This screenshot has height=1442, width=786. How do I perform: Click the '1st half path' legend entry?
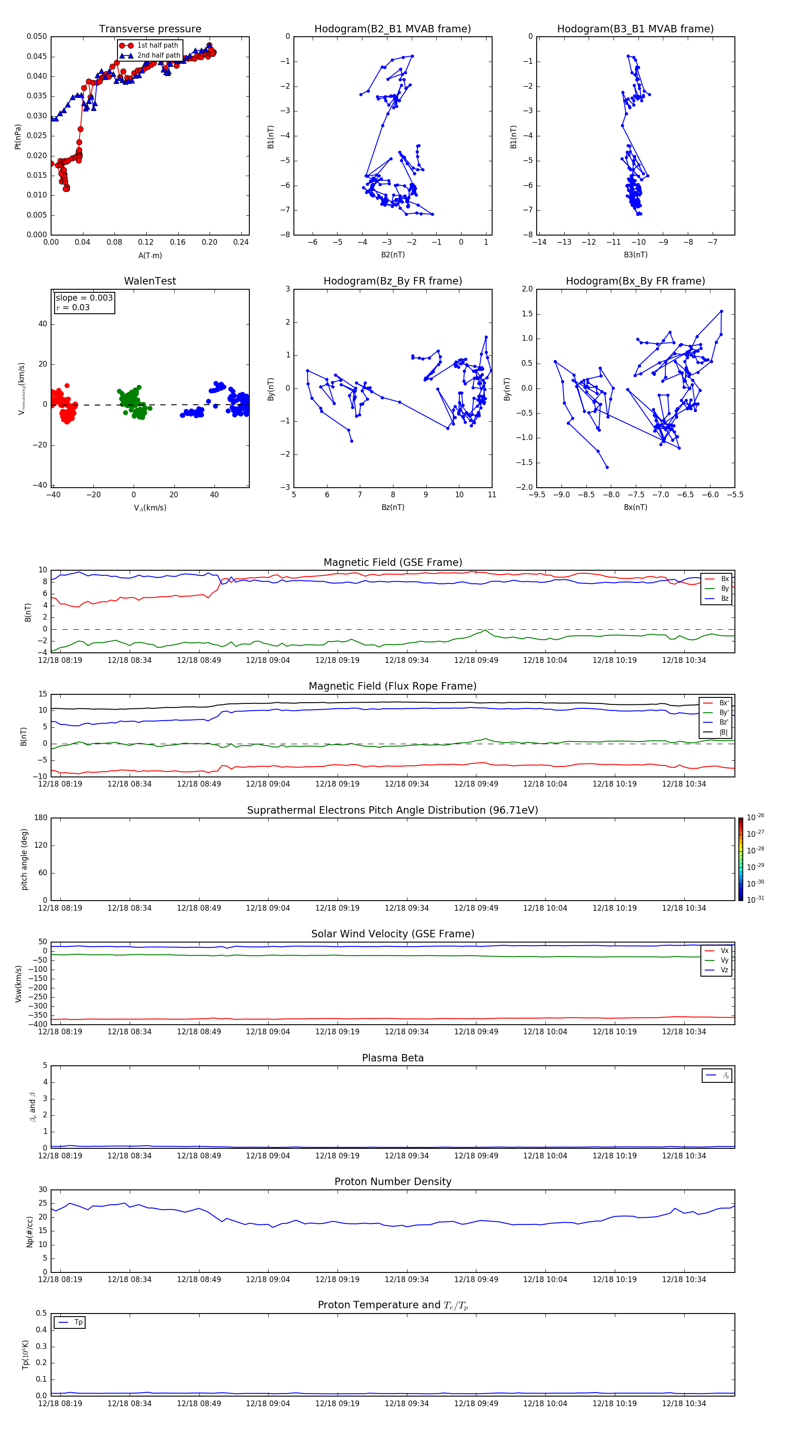[149, 45]
